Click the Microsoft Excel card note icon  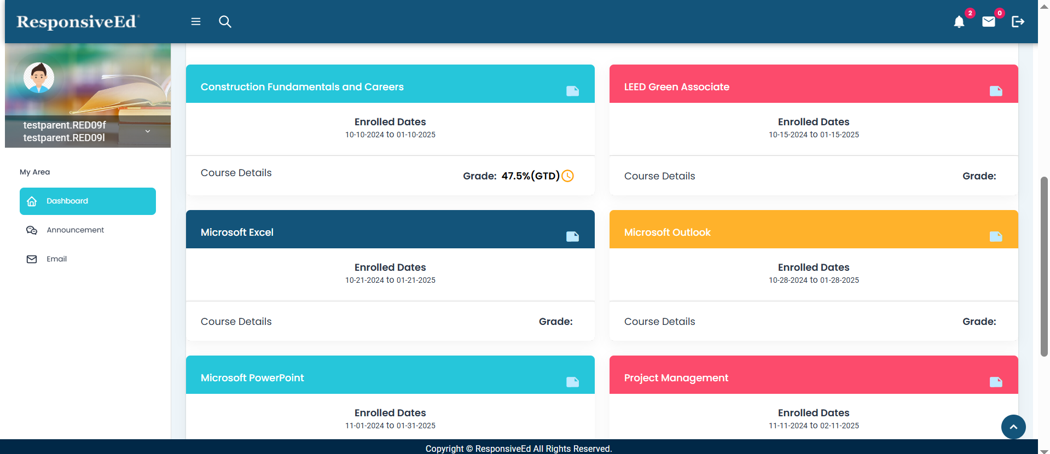[x=572, y=236]
